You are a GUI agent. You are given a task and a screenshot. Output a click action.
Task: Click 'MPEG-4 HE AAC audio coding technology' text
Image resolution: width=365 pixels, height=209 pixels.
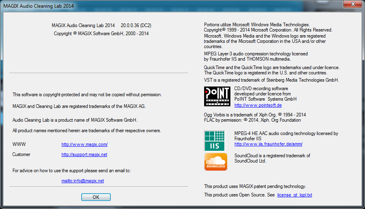tap(286, 133)
